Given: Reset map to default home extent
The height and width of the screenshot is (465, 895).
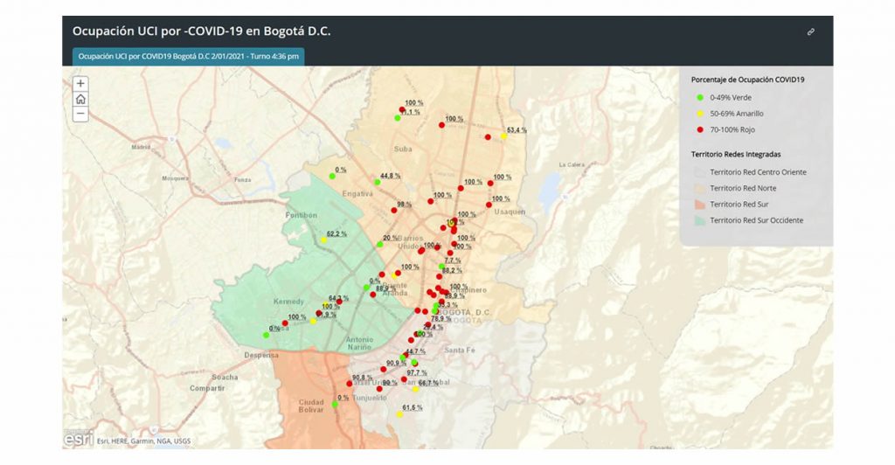Looking at the screenshot, I should (x=80, y=99).
